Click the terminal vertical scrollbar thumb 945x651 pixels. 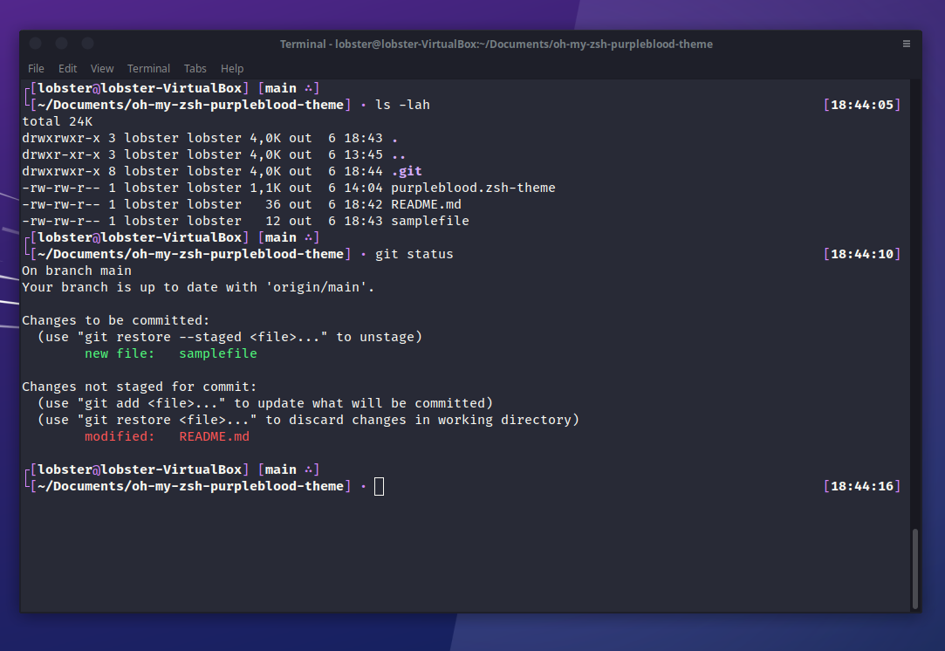914,567
